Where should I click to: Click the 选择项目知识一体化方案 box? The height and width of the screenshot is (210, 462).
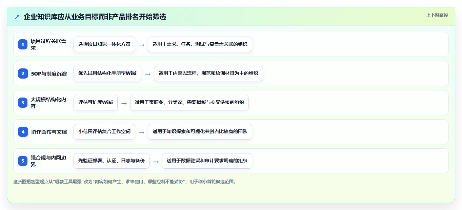pos(104,44)
